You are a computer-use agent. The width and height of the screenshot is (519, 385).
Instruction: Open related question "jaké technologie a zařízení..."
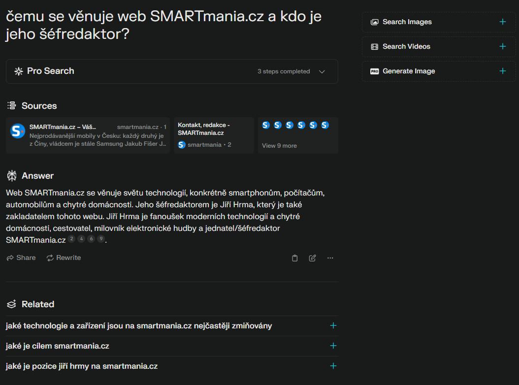pyautogui.click(x=139, y=326)
